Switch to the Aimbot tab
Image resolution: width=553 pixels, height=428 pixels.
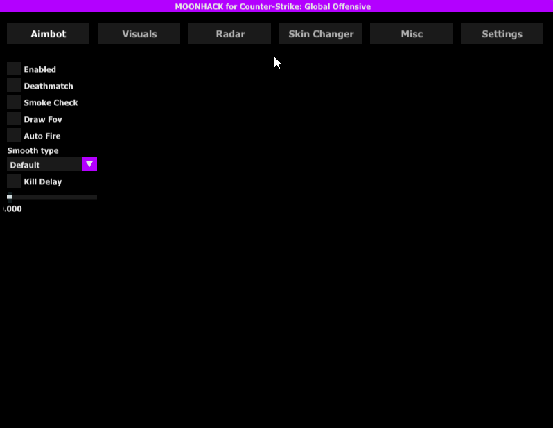(48, 33)
